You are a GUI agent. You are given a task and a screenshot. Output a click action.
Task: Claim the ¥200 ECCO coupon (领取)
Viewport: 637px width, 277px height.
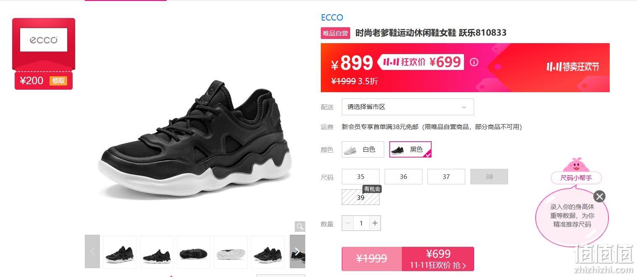[58, 81]
